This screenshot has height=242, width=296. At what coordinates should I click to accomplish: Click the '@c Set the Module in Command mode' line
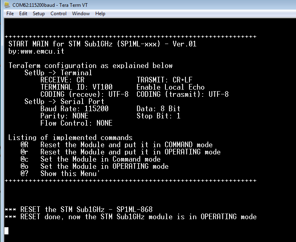coord(91,159)
